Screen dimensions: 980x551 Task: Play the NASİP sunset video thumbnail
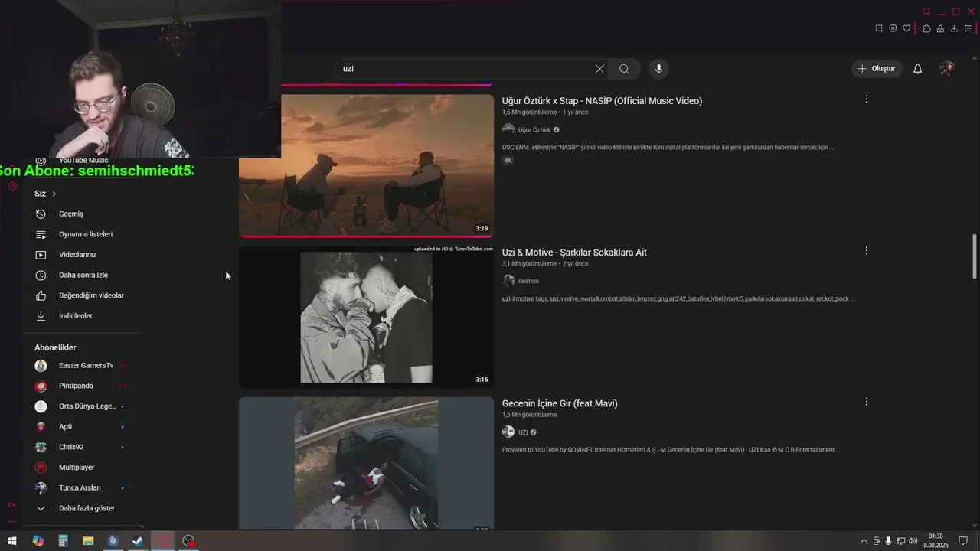tap(367, 165)
